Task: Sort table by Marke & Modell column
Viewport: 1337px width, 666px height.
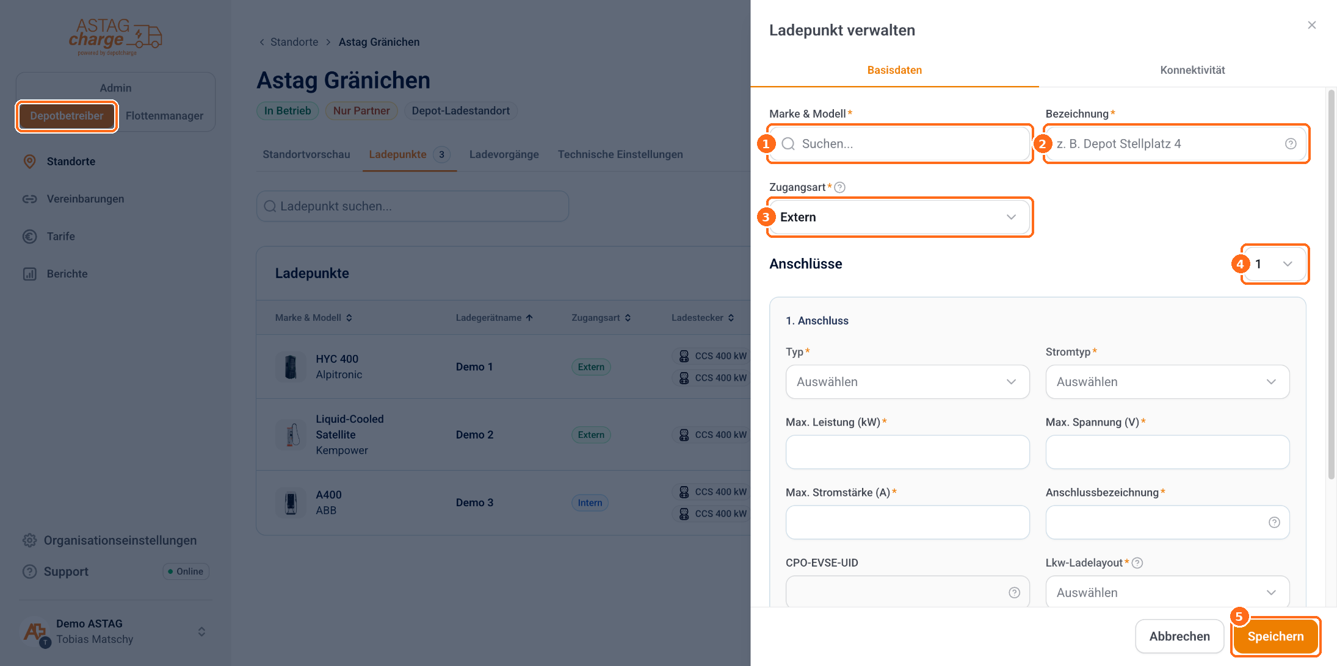Action: [x=314, y=318]
